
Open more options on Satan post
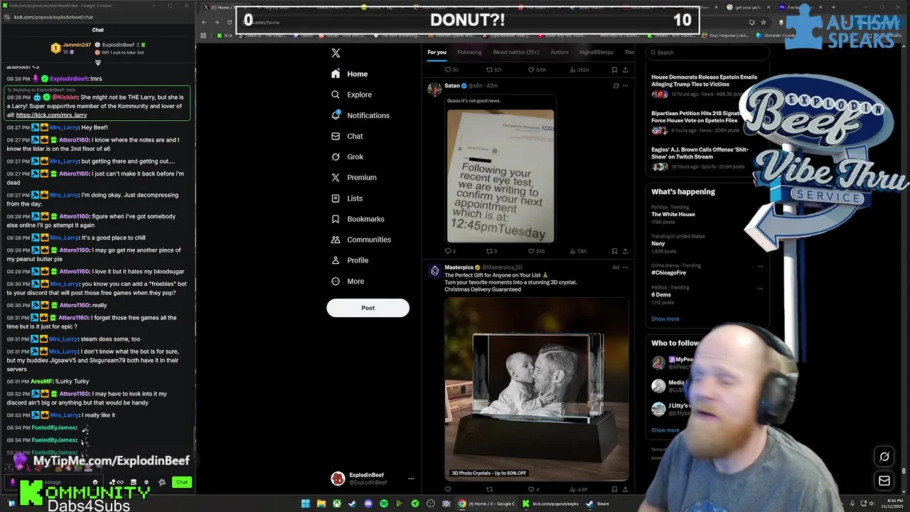625,86
